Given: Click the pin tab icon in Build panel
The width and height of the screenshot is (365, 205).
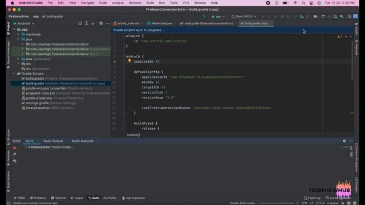Looking at the screenshot, I should pos(15,154).
